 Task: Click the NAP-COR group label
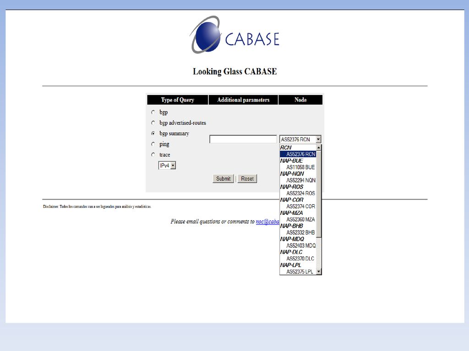point(292,200)
